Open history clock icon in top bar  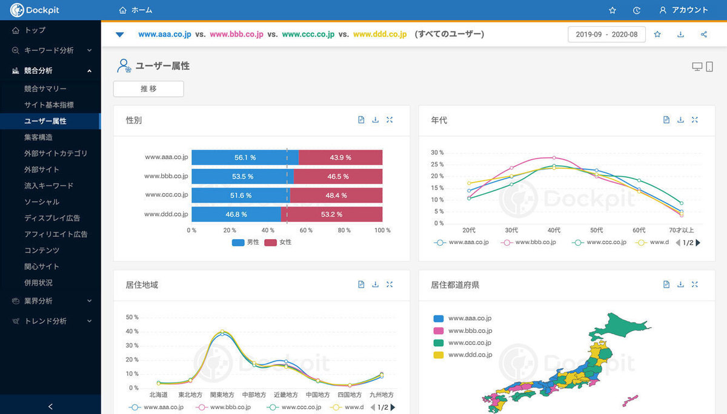coord(637,10)
